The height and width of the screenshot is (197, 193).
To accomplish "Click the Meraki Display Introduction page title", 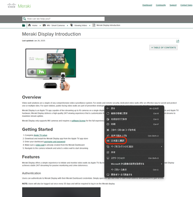I will click(x=51, y=34).
